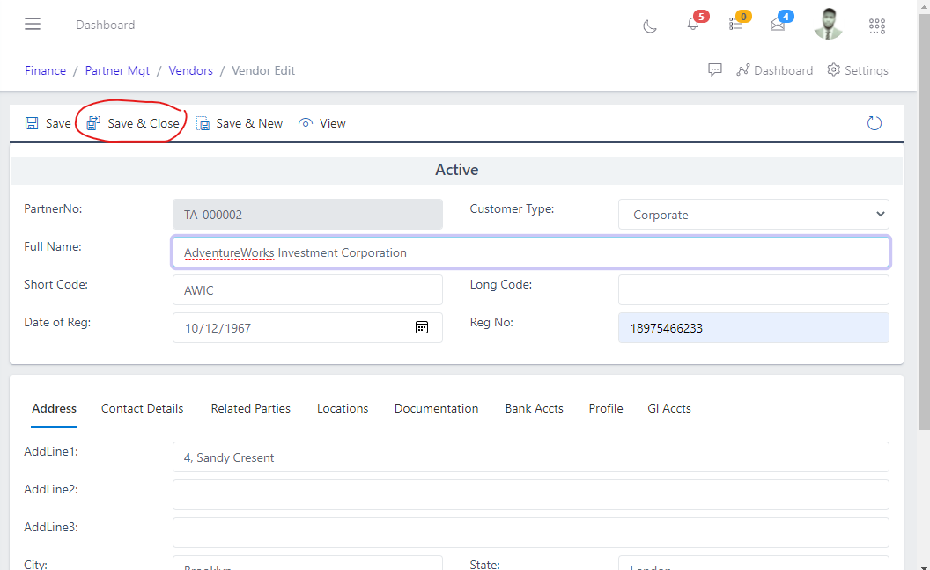The image size is (930, 570).
Task: Open the Date of Reg calendar picker
Action: 422,327
